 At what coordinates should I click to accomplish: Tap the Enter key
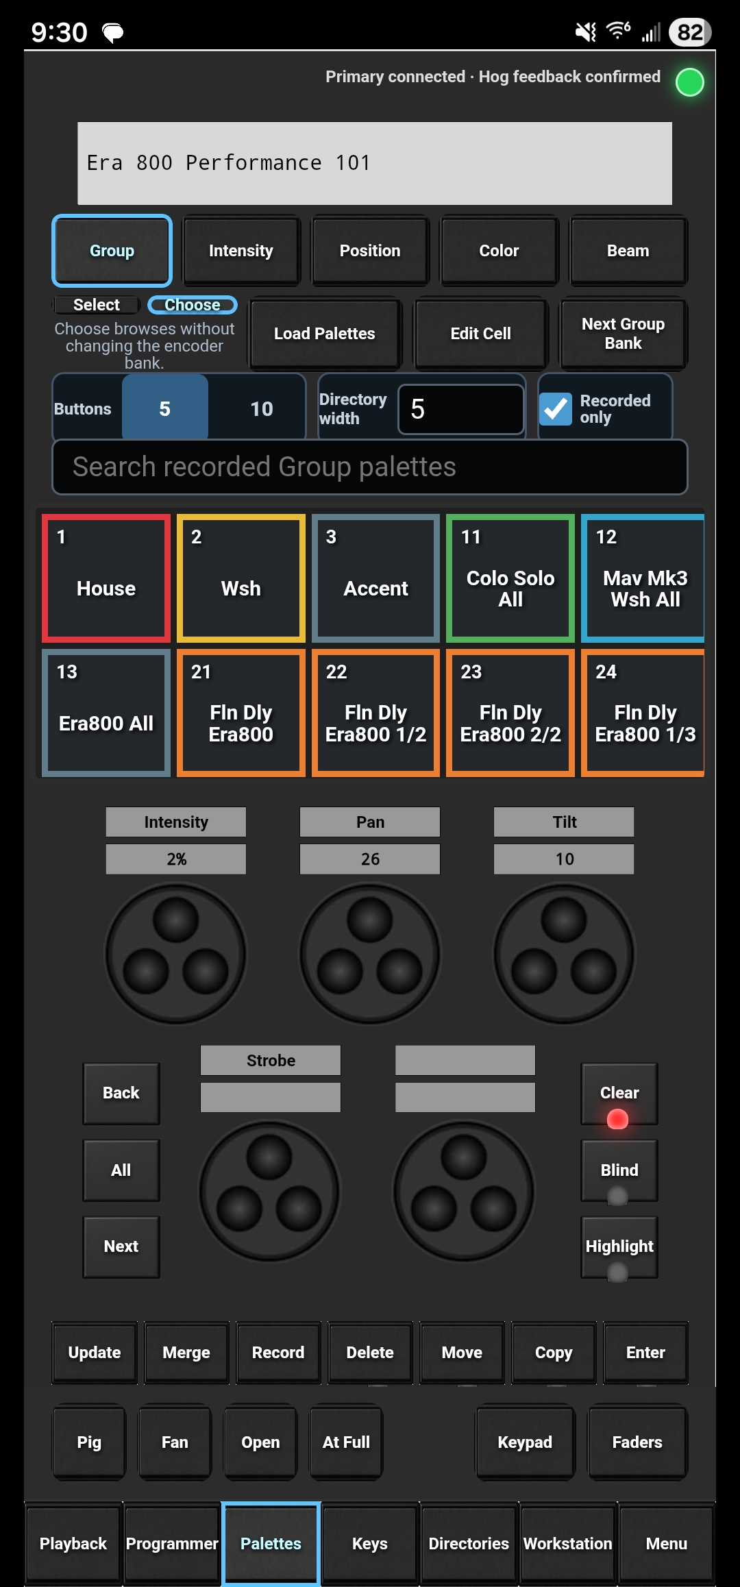click(x=645, y=1353)
